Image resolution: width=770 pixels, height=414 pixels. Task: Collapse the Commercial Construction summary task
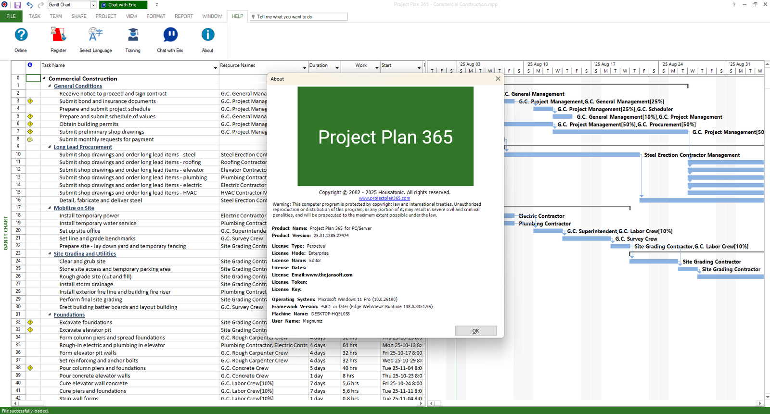[x=44, y=78]
